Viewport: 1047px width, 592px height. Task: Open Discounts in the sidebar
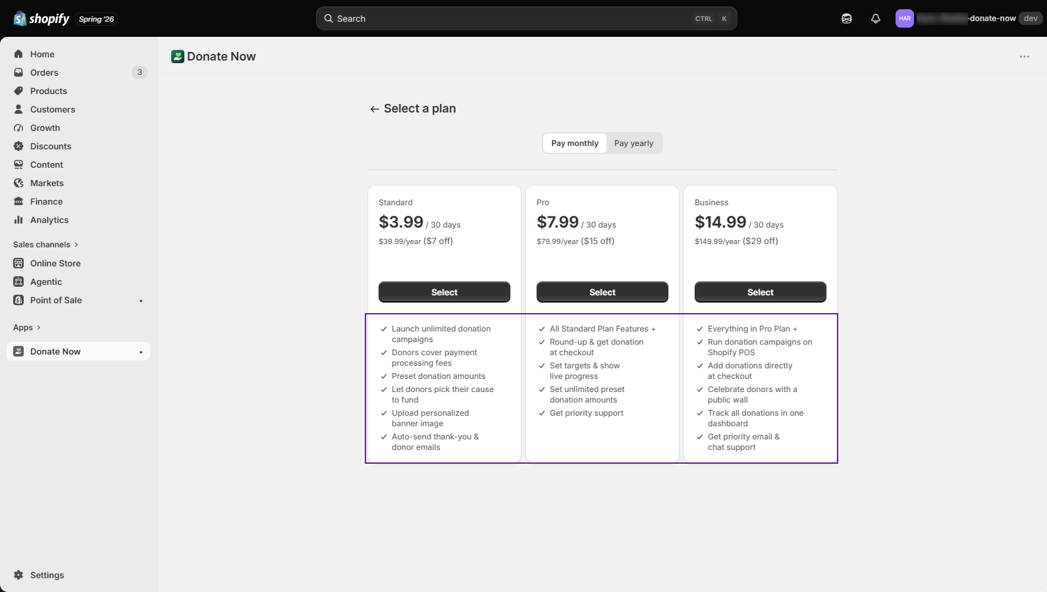coord(78,146)
